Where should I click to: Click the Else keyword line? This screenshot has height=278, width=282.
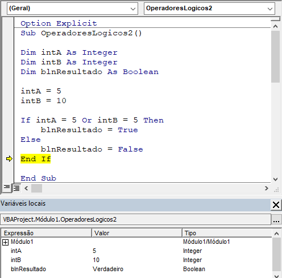(x=31, y=140)
